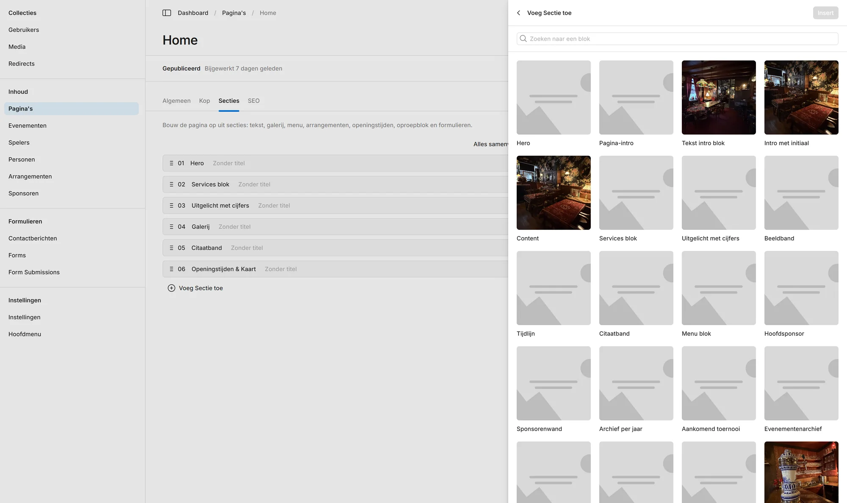This screenshot has height=503, width=847.
Task: Click the Collecties sidebar heading
Action: [22, 13]
